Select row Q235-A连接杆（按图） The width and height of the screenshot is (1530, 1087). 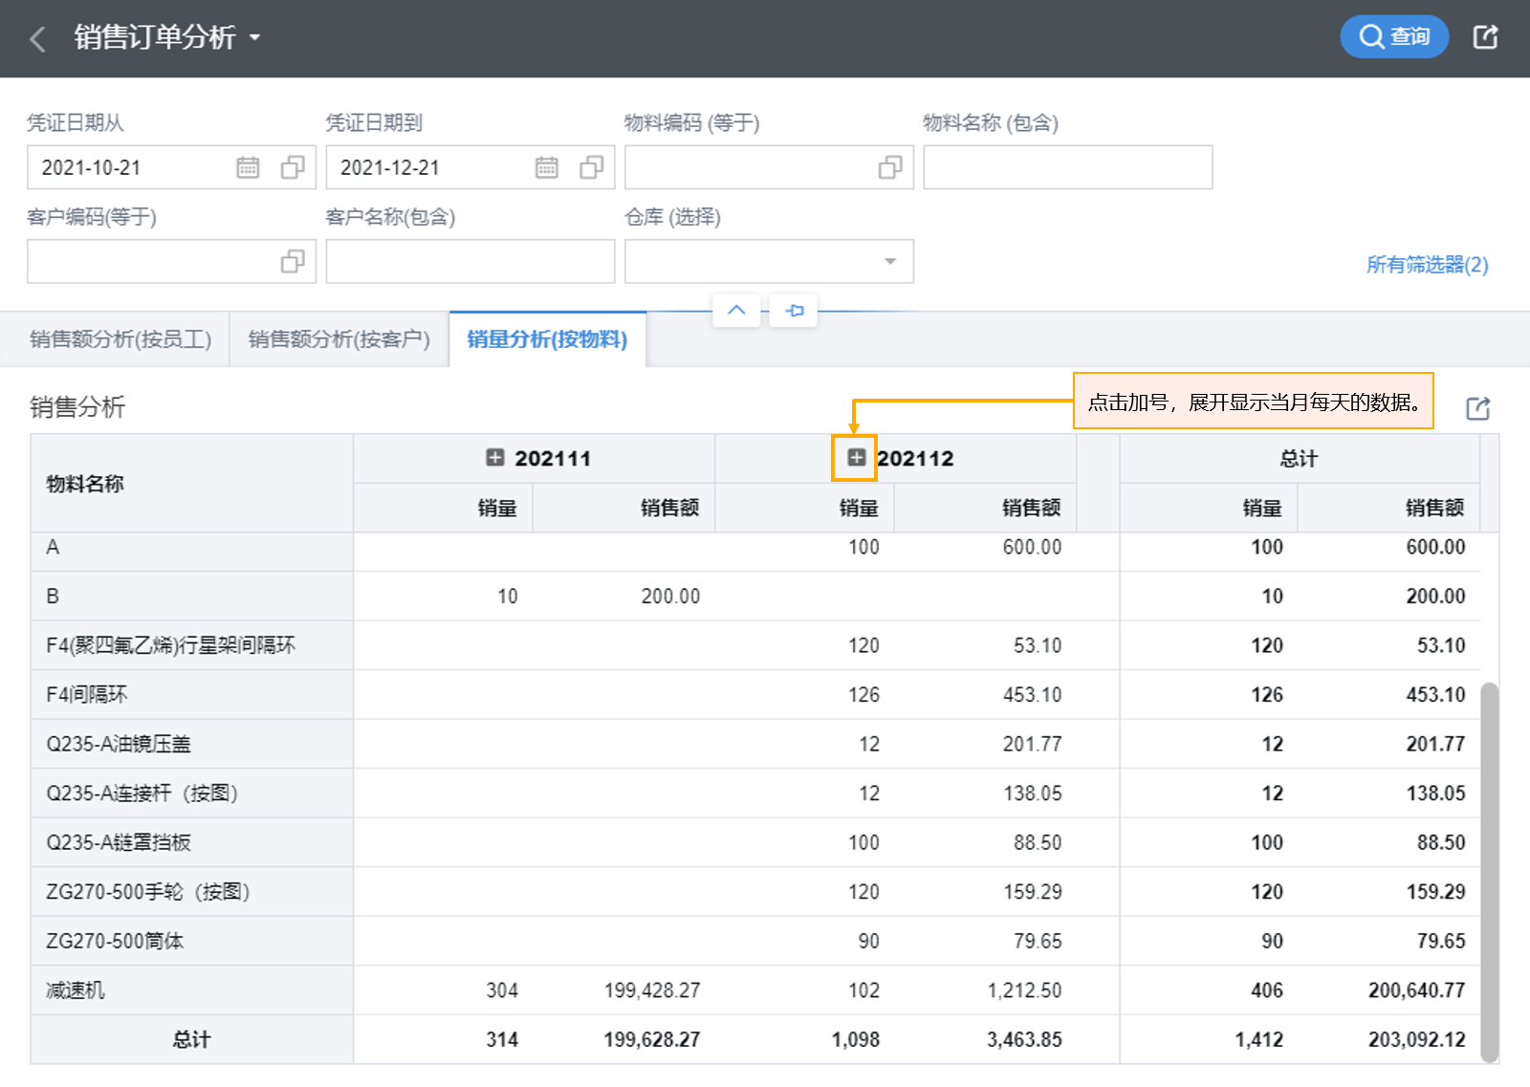point(755,794)
